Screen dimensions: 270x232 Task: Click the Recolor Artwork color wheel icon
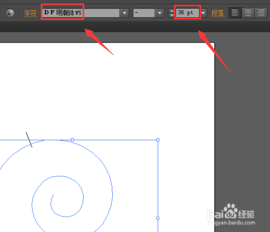(10, 13)
